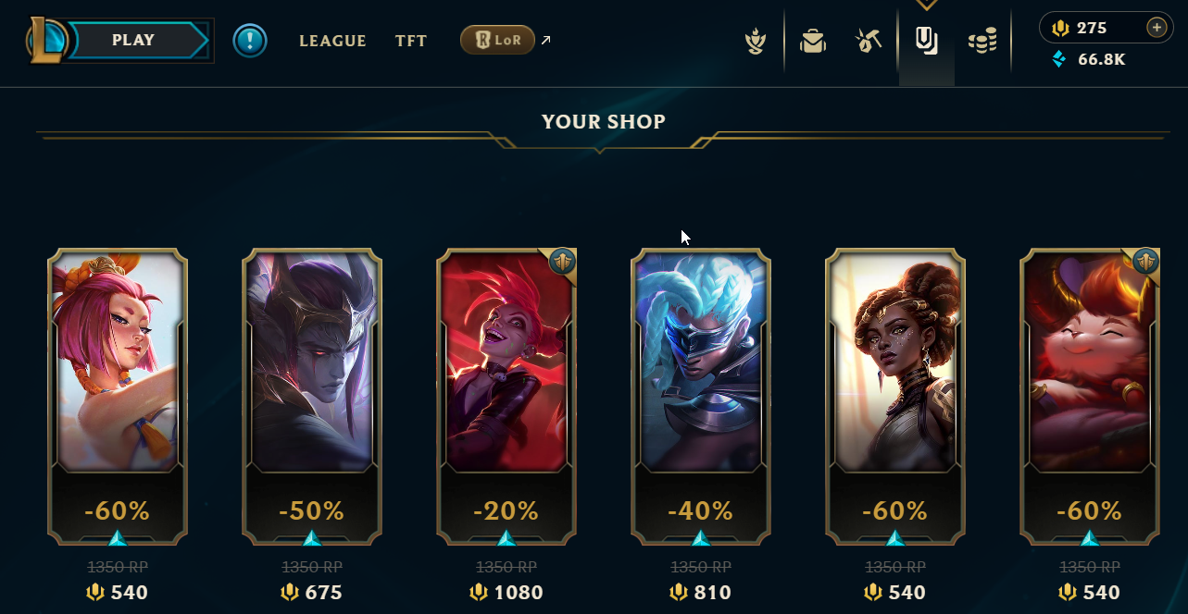Select the blue braided skin at -40% discount

(701, 396)
